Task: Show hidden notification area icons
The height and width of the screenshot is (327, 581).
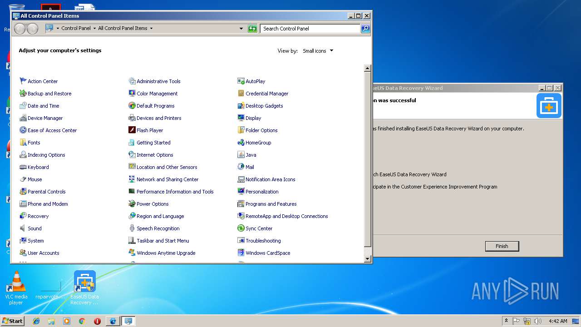Action: (x=506, y=321)
